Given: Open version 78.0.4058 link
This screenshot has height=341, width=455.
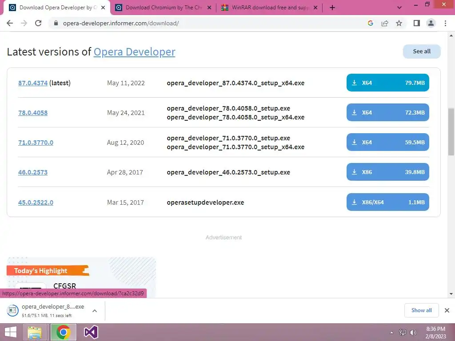Looking at the screenshot, I should point(33,113).
